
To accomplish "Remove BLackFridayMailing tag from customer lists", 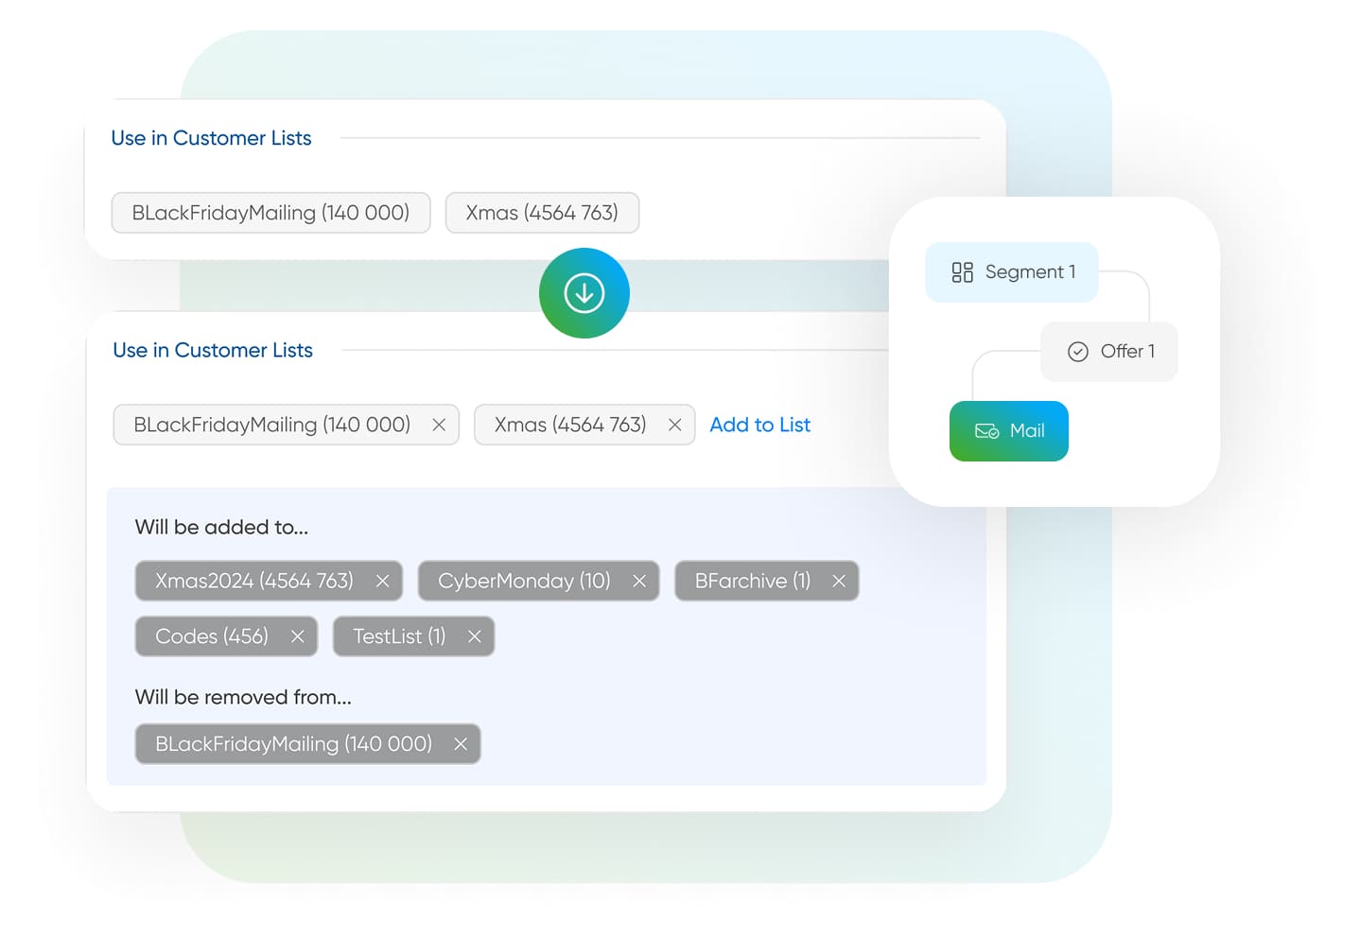I will coord(439,426).
